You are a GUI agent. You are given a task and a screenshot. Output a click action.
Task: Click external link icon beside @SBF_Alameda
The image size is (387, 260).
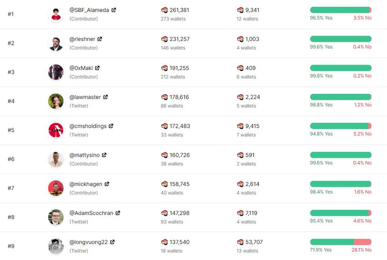click(114, 10)
